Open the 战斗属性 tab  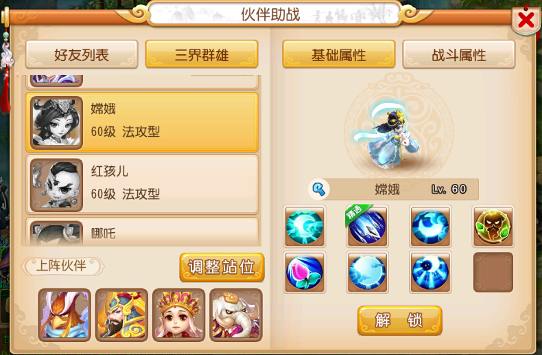tap(459, 55)
